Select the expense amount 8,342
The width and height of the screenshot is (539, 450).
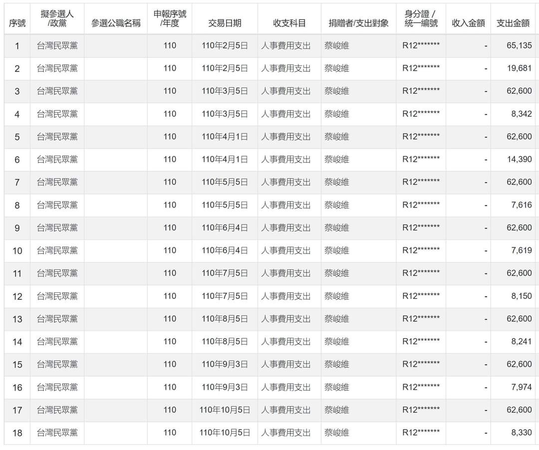click(x=522, y=114)
